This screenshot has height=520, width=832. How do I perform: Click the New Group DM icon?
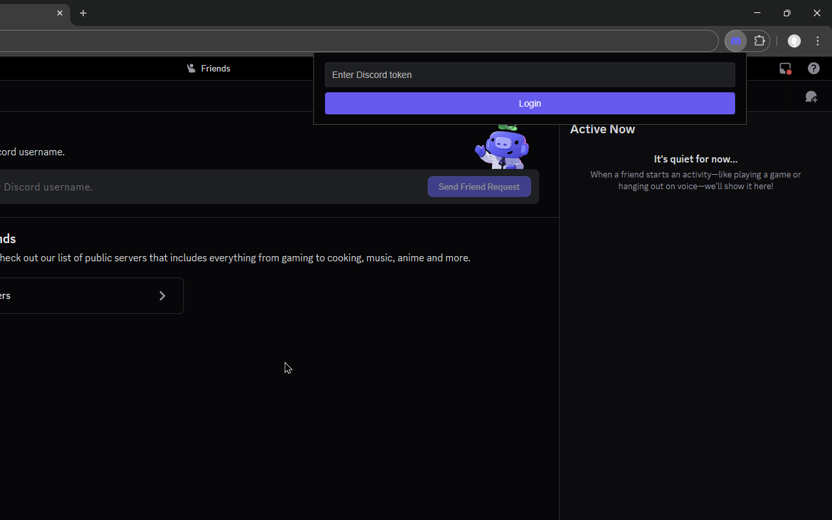pos(811,97)
